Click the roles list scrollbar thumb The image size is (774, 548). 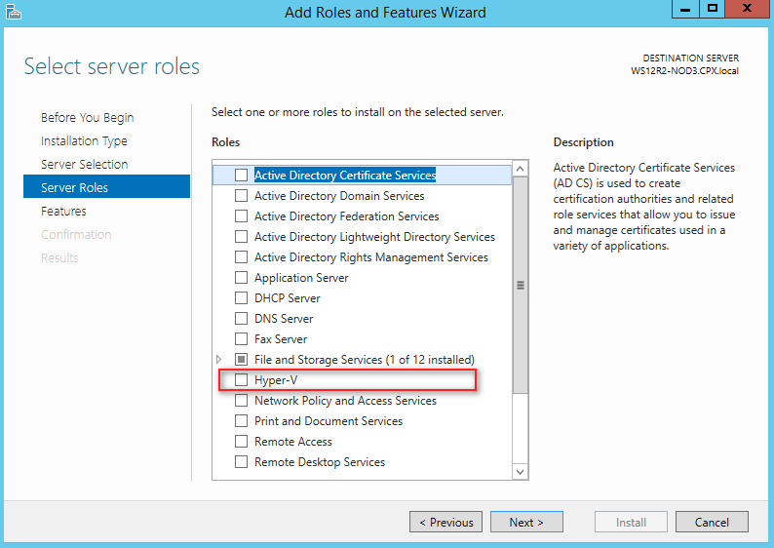point(520,286)
